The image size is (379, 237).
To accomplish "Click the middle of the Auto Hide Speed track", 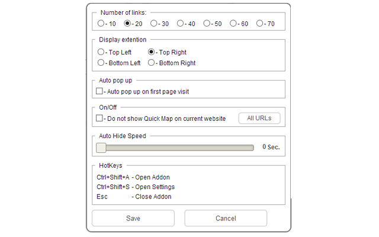I will click(x=175, y=148).
